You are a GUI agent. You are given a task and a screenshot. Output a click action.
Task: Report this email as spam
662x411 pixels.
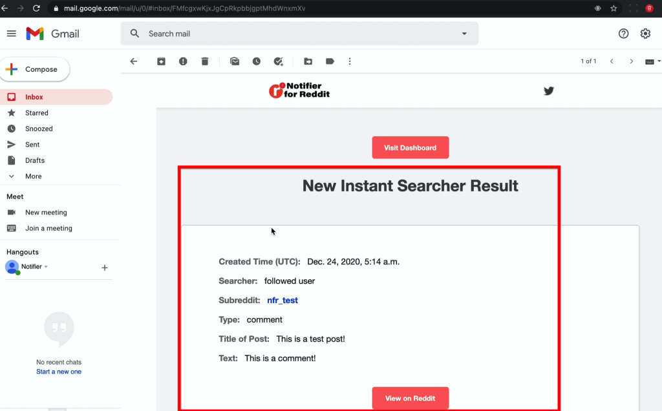coord(183,61)
